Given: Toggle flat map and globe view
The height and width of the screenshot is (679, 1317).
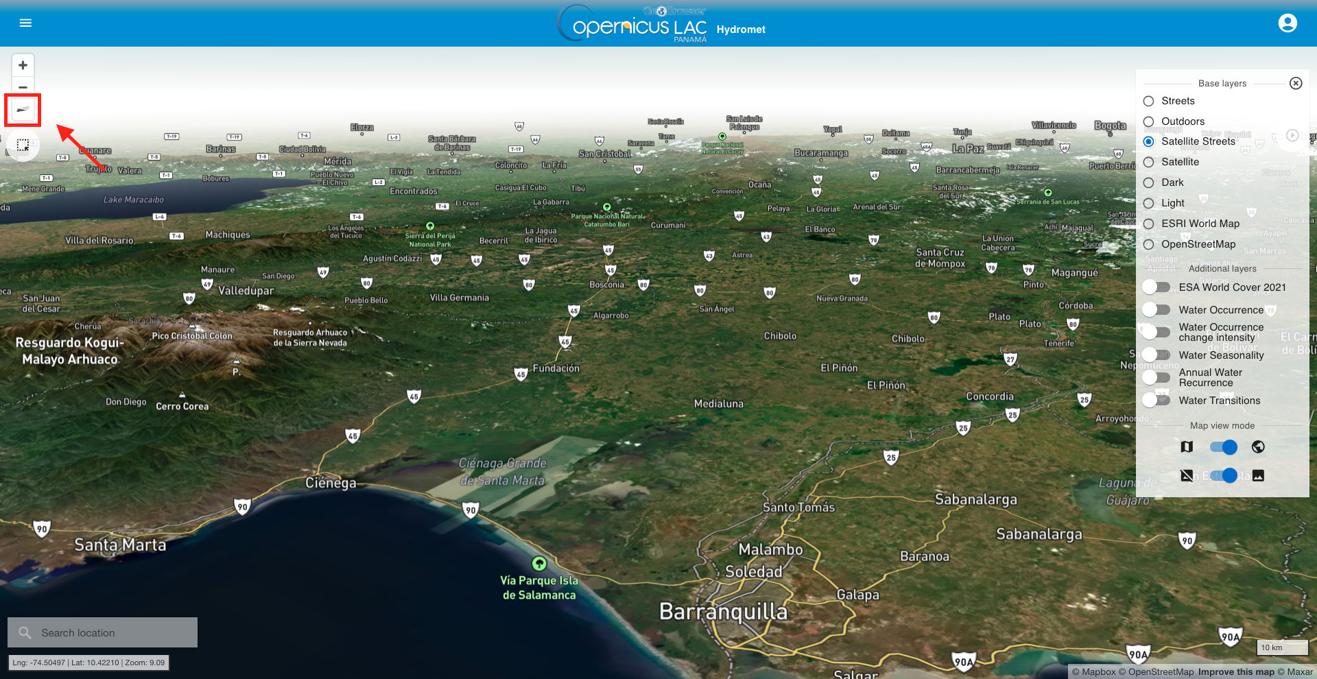Looking at the screenshot, I should point(1223,447).
